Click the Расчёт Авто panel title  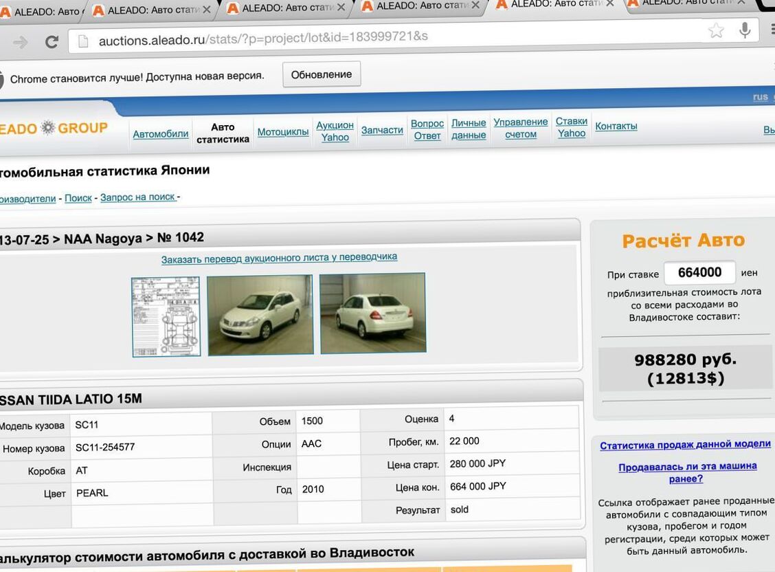(x=684, y=240)
